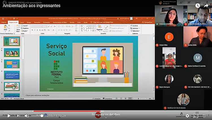Click the Normal view icon in the status bar
This screenshot has width=212, height=120.
pos(116,99)
